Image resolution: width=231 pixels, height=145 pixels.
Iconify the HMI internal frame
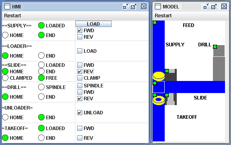click(x=126, y=6)
